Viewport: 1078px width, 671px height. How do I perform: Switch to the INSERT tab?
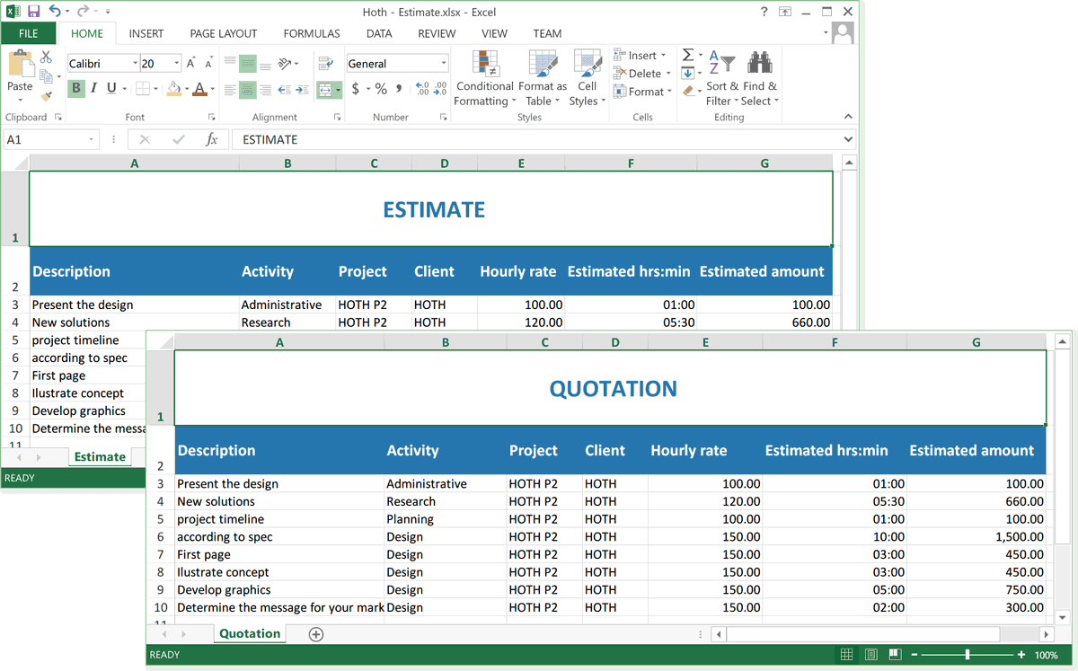click(x=146, y=33)
